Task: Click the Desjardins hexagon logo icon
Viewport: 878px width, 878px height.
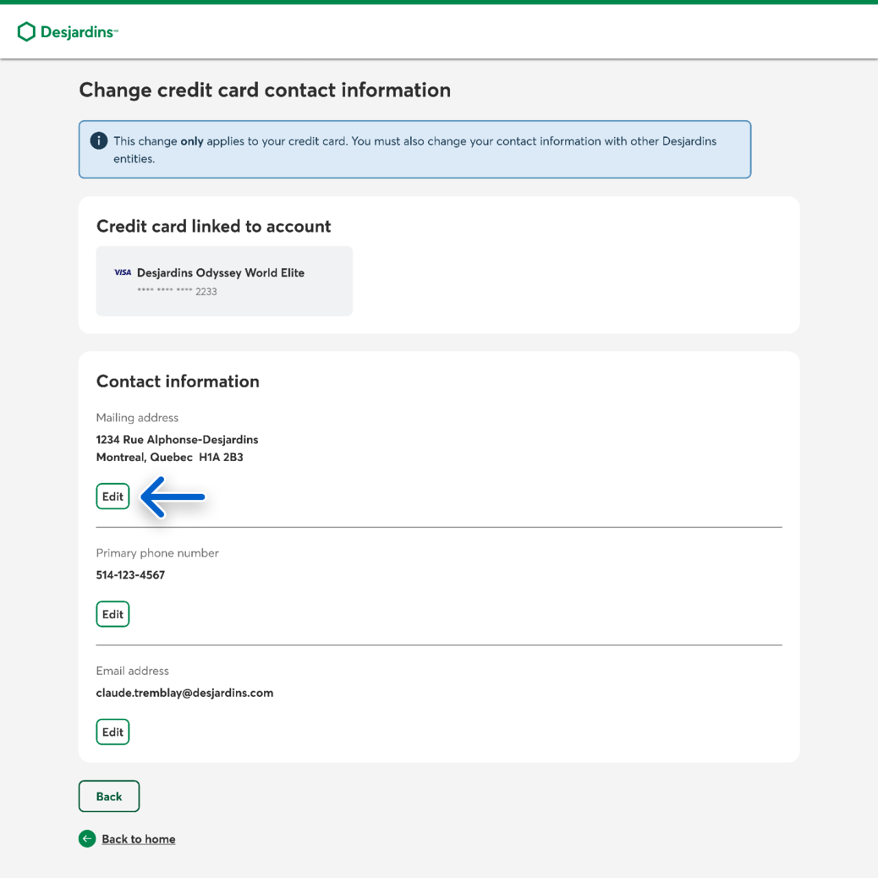Action: tap(26, 32)
